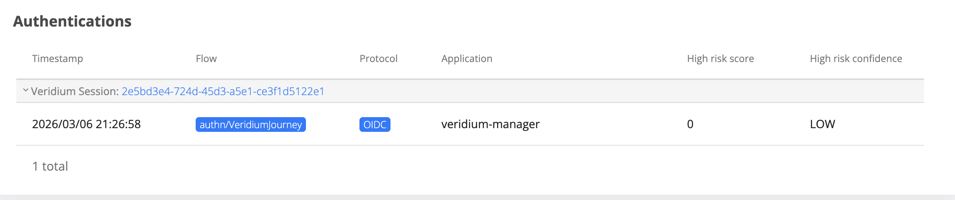
Task: Click the LOW confidence value
Action: pos(823,124)
